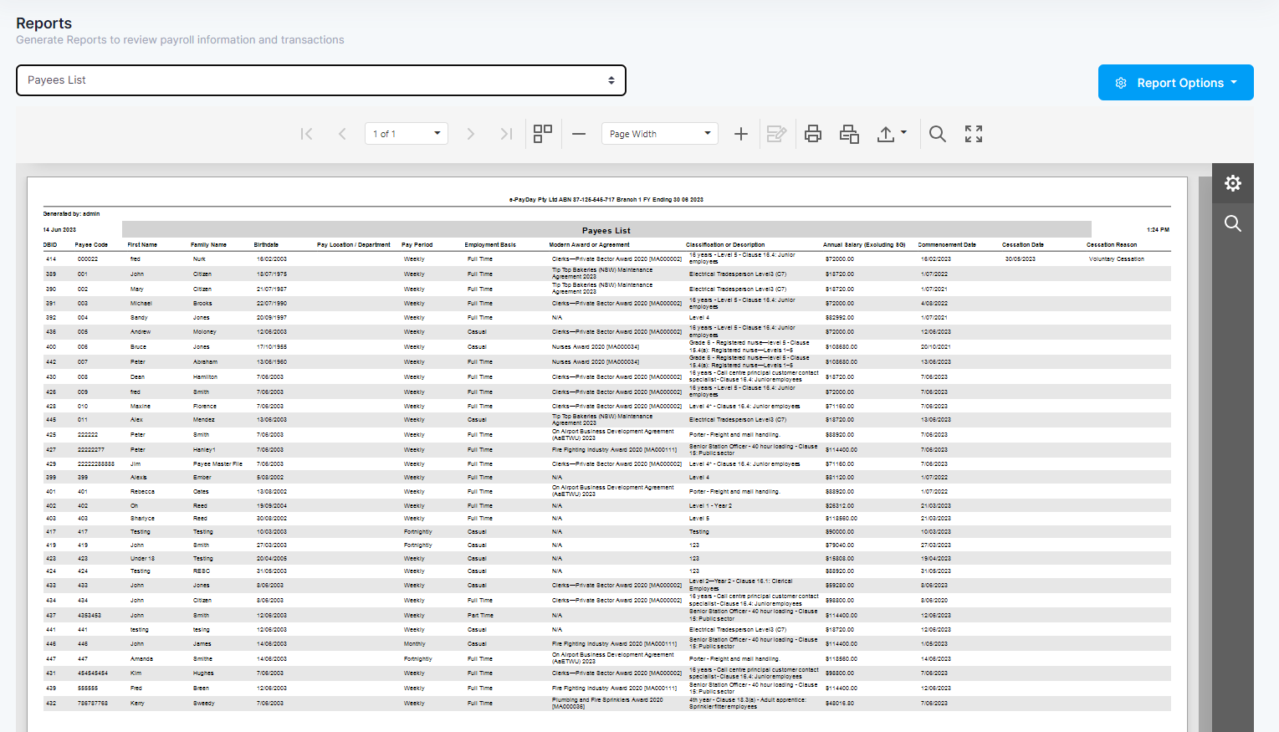Image resolution: width=1279 pixels, height=732 pixels.
Task: Click family name 'Sweedy'
Action: click(203, 704)
